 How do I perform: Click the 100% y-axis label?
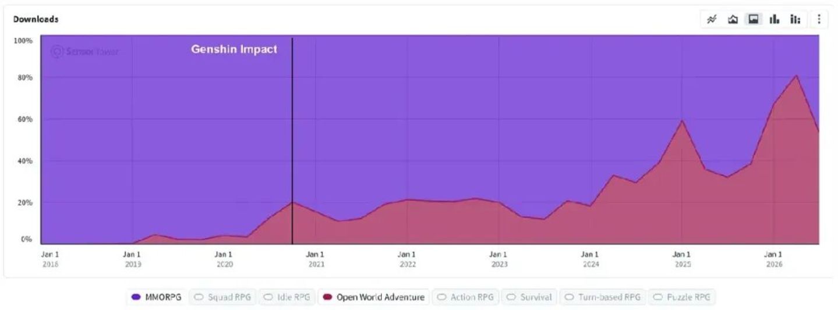point(22,40)
